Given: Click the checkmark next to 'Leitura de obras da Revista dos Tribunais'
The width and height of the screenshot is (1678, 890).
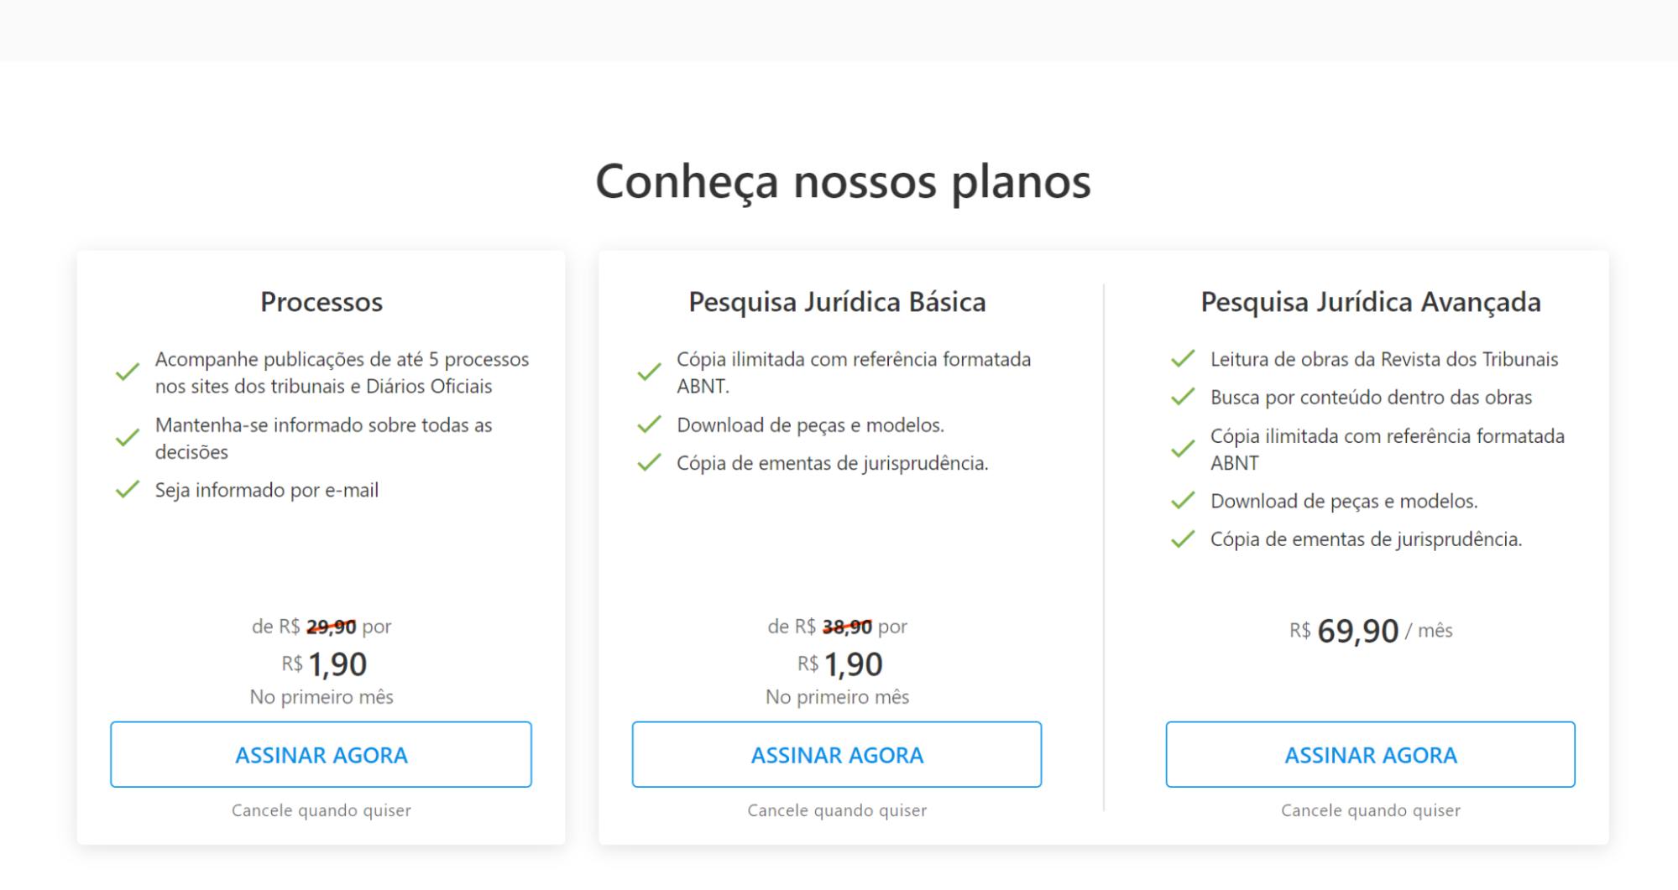Looking at the screenshot, I should [x=1182, y=360].
